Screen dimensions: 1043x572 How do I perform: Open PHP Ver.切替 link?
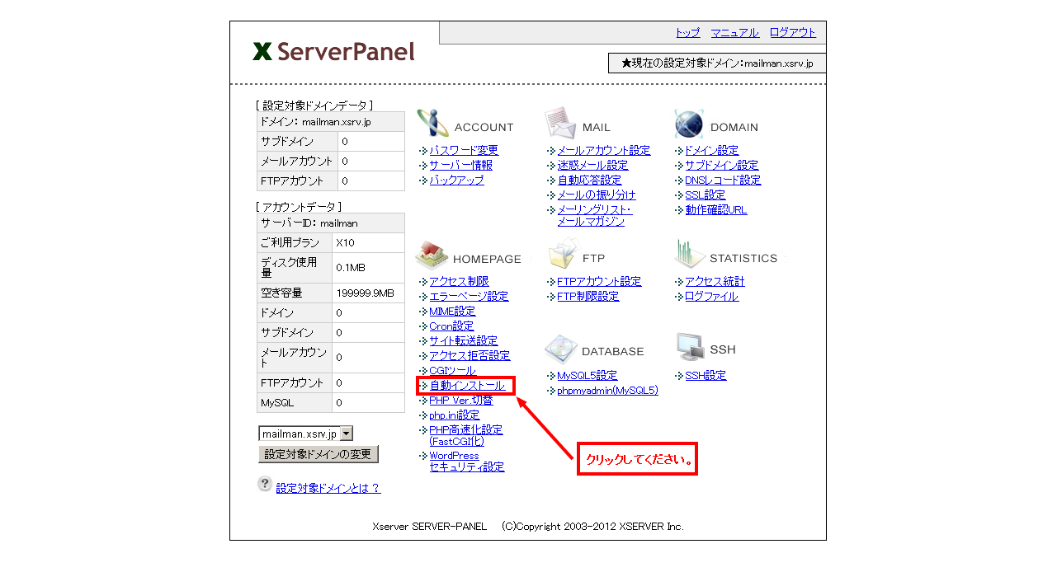point(461,400)
